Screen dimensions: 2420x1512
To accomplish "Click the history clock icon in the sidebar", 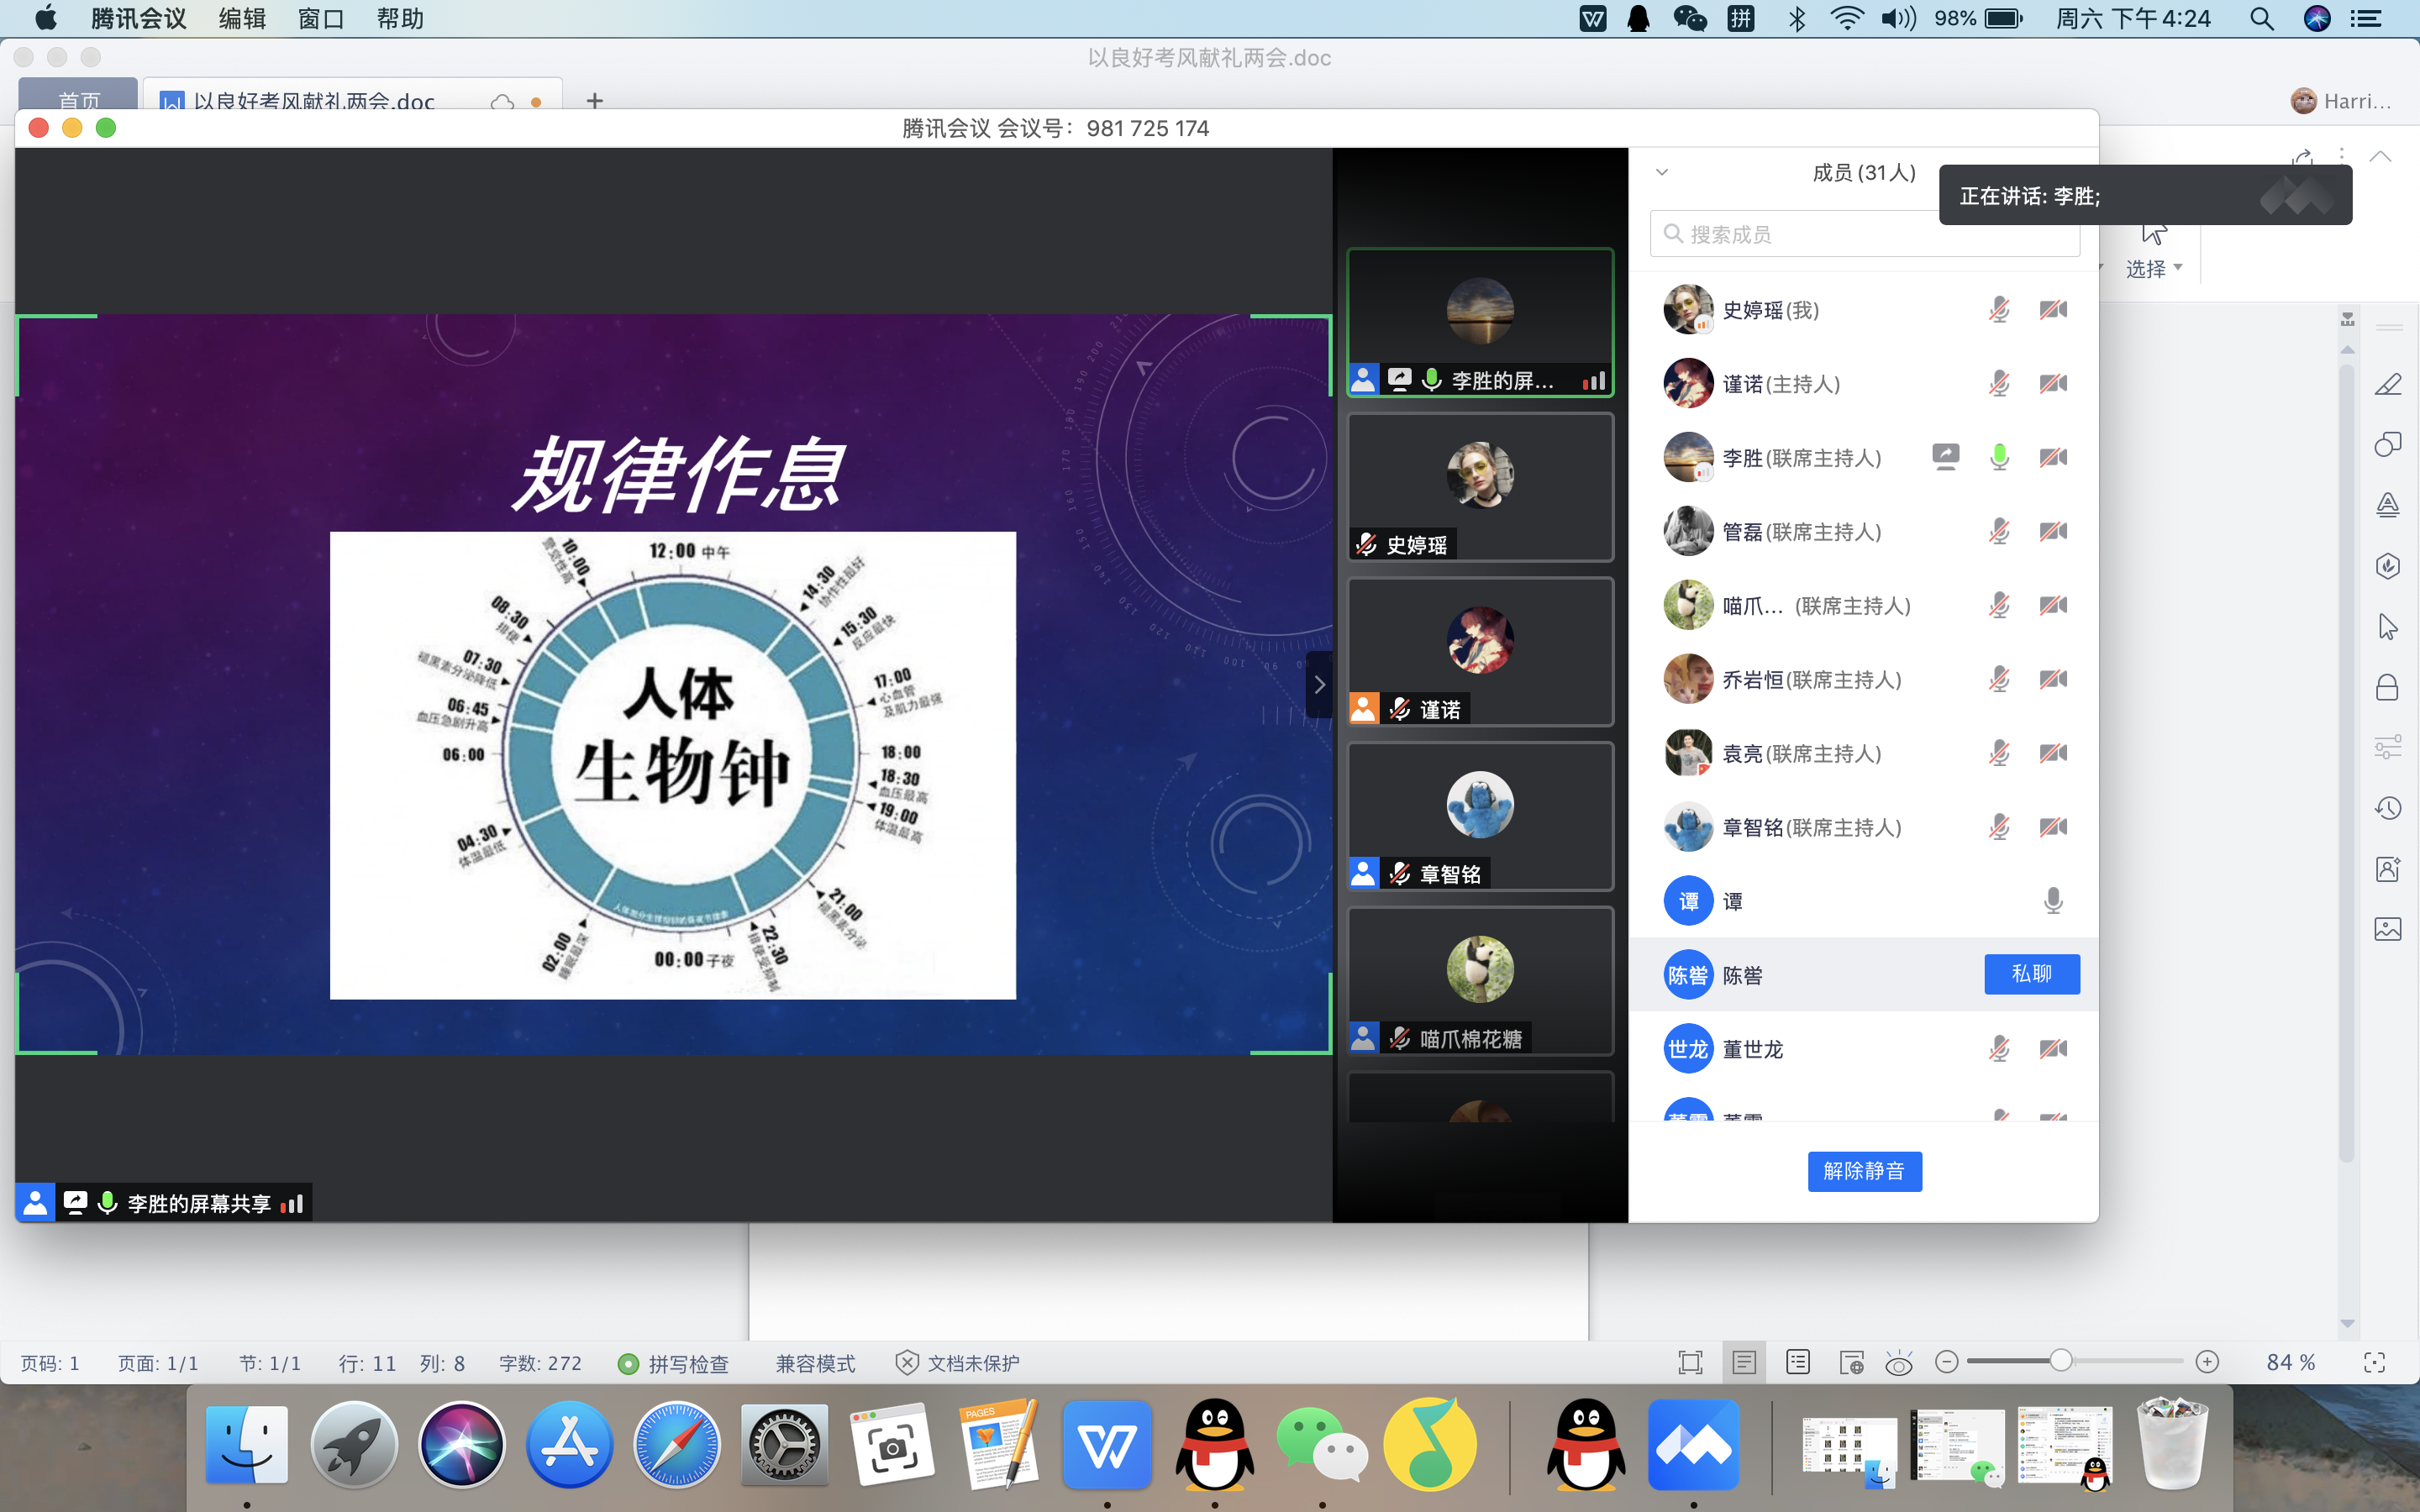I will 2387,808.
